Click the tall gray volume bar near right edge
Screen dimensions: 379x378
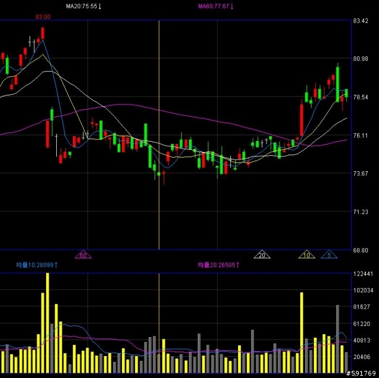(338, 339)
